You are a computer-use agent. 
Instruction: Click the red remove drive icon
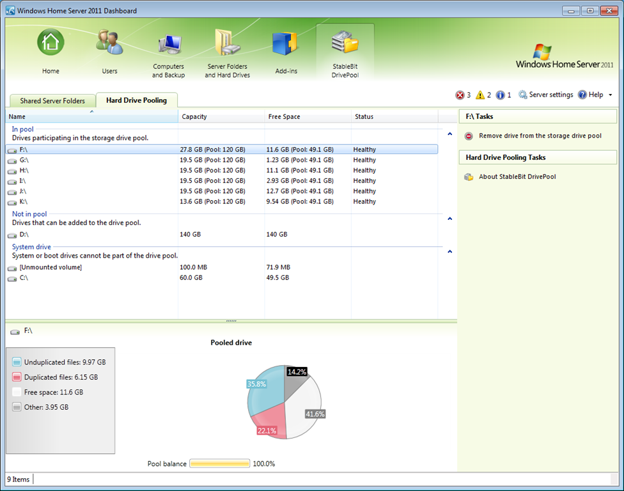click(x=469, y=136)
